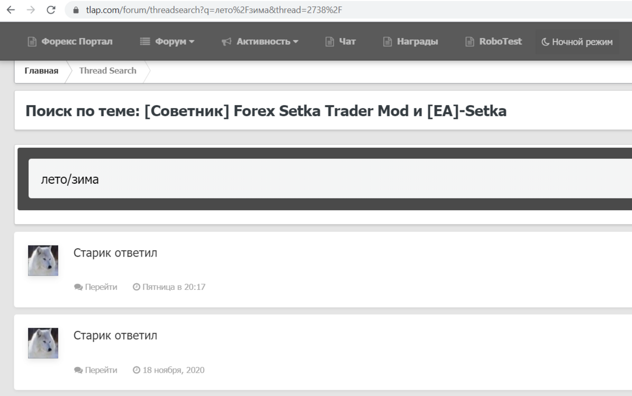This screenshot has width=632, height=396.
Task: Click the лето/зима search field
Action: (x=330, y=178)
